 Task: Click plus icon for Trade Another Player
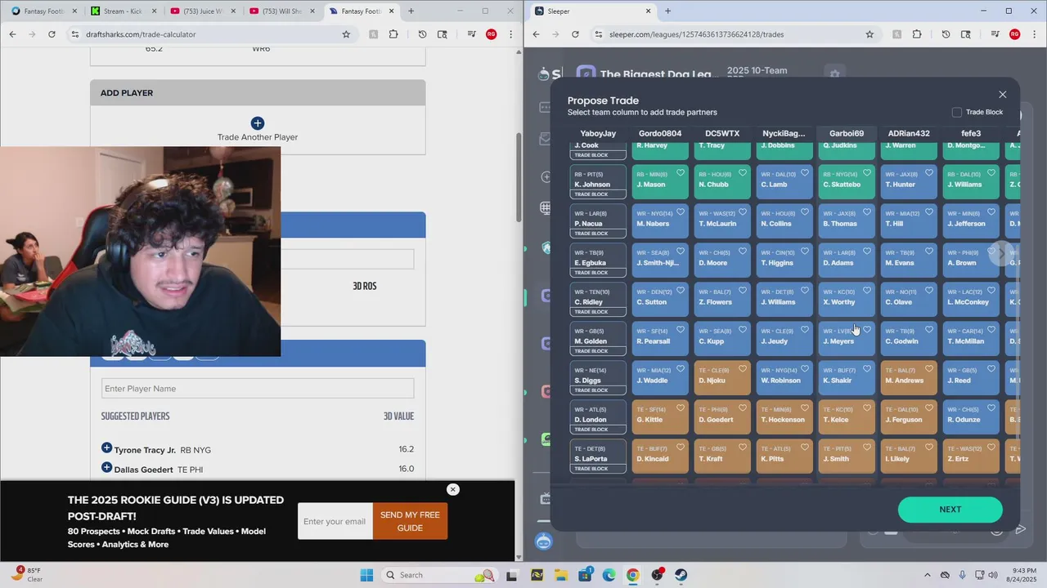click(x=258, y=123)
